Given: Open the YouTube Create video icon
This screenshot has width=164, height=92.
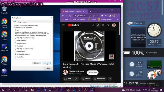Looking at the screenshot, I should click(x=103, y=25).
